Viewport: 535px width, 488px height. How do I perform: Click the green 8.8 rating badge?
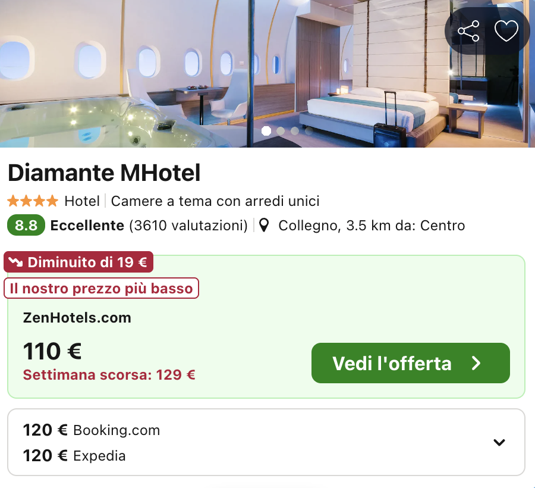click(25, 226)
